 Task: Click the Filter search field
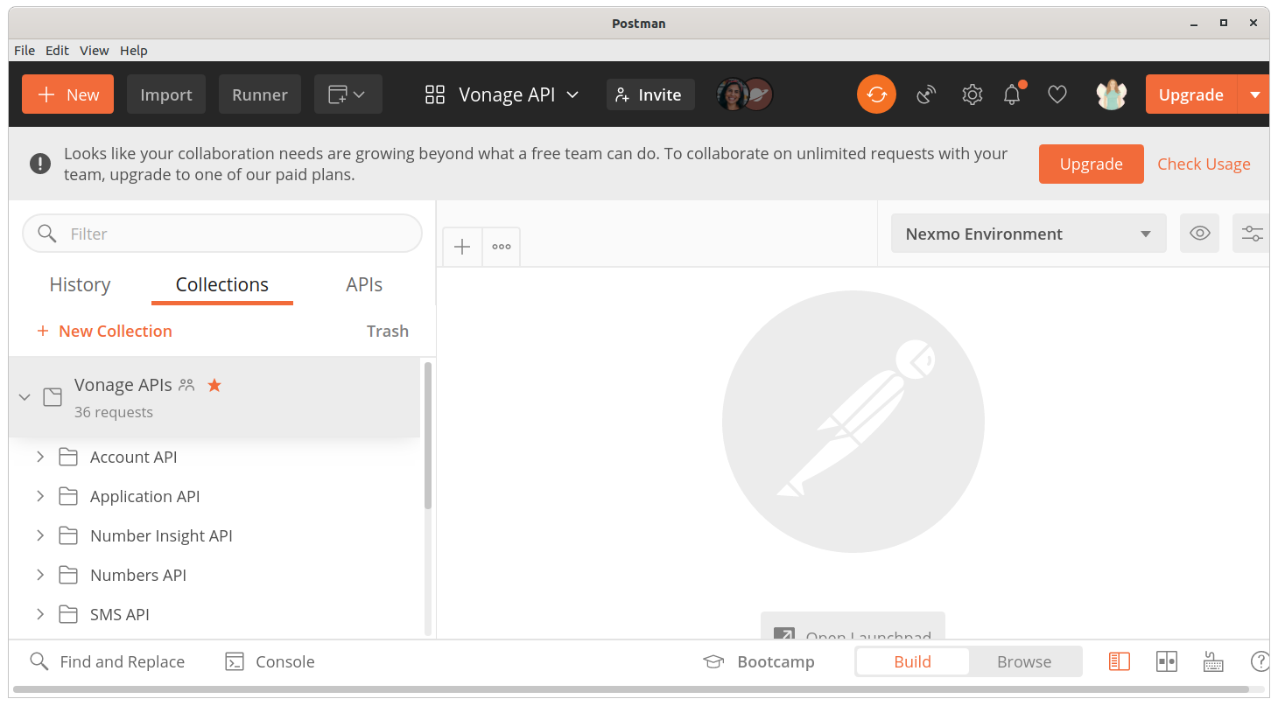point(222,234)
